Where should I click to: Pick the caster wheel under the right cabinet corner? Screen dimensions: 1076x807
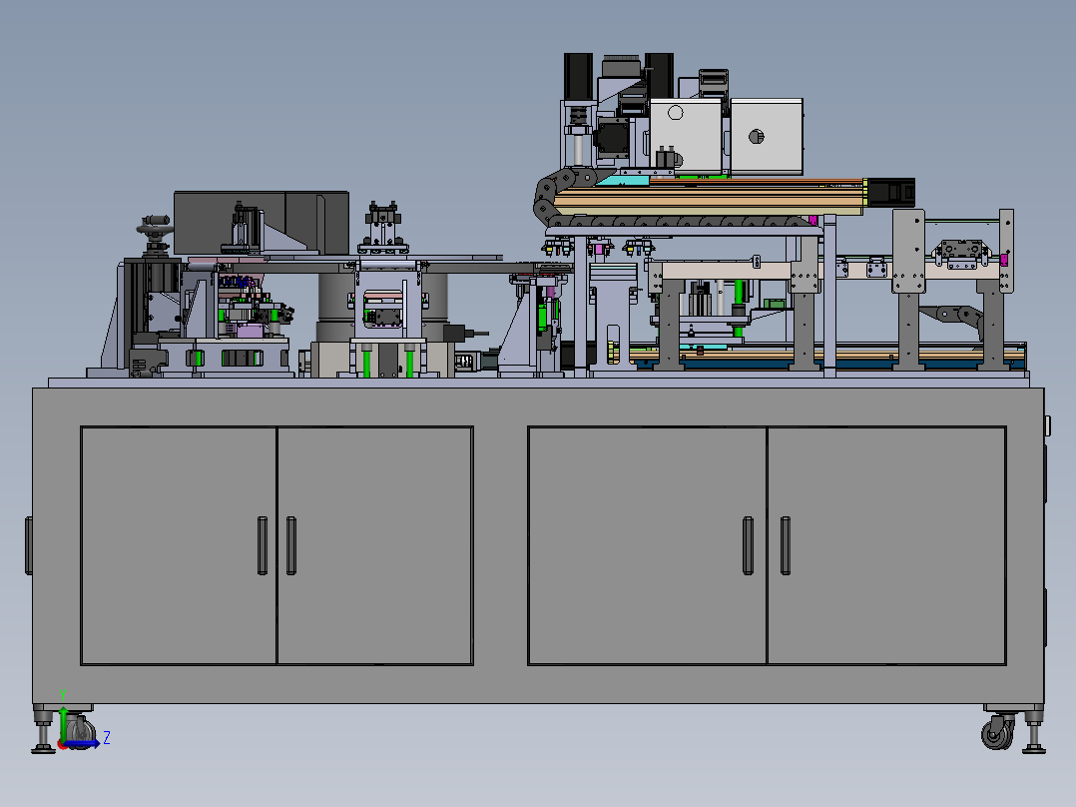(997, 732)
